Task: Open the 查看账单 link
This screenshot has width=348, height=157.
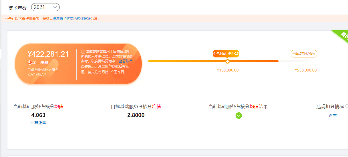Action: pos(126,61)
